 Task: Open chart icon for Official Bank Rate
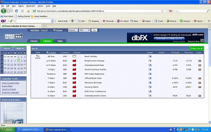[x=200, y=78]
